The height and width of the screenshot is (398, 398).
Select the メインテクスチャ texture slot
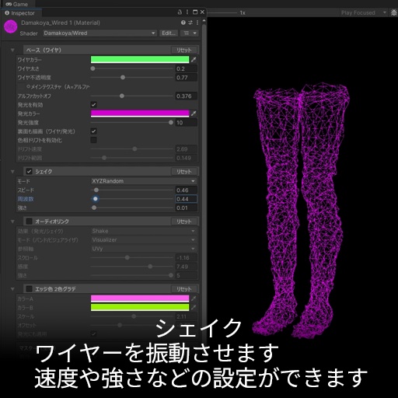click(22, 86)
